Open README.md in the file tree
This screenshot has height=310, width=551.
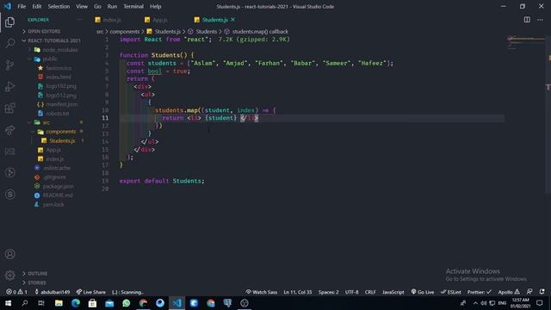[58, 195]
